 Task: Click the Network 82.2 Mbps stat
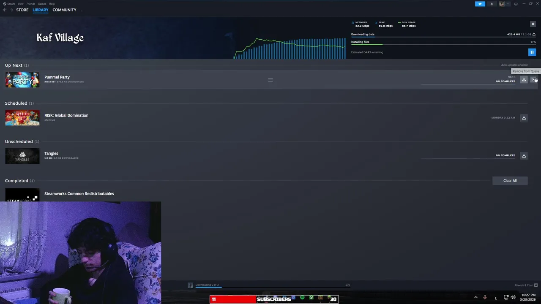(361, 24)
